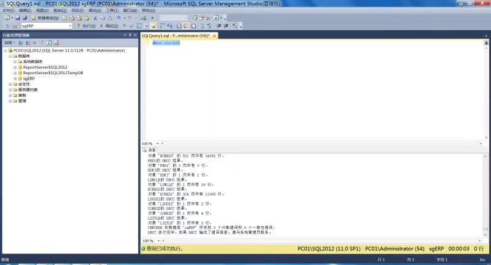Click the Cancel executing query stop icon

[125, 26]
